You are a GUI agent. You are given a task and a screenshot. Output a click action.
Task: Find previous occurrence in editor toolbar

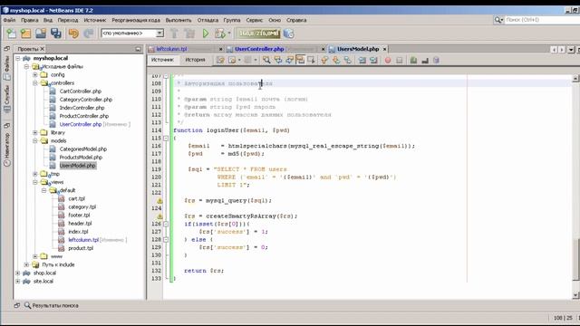tap(278, 60)
